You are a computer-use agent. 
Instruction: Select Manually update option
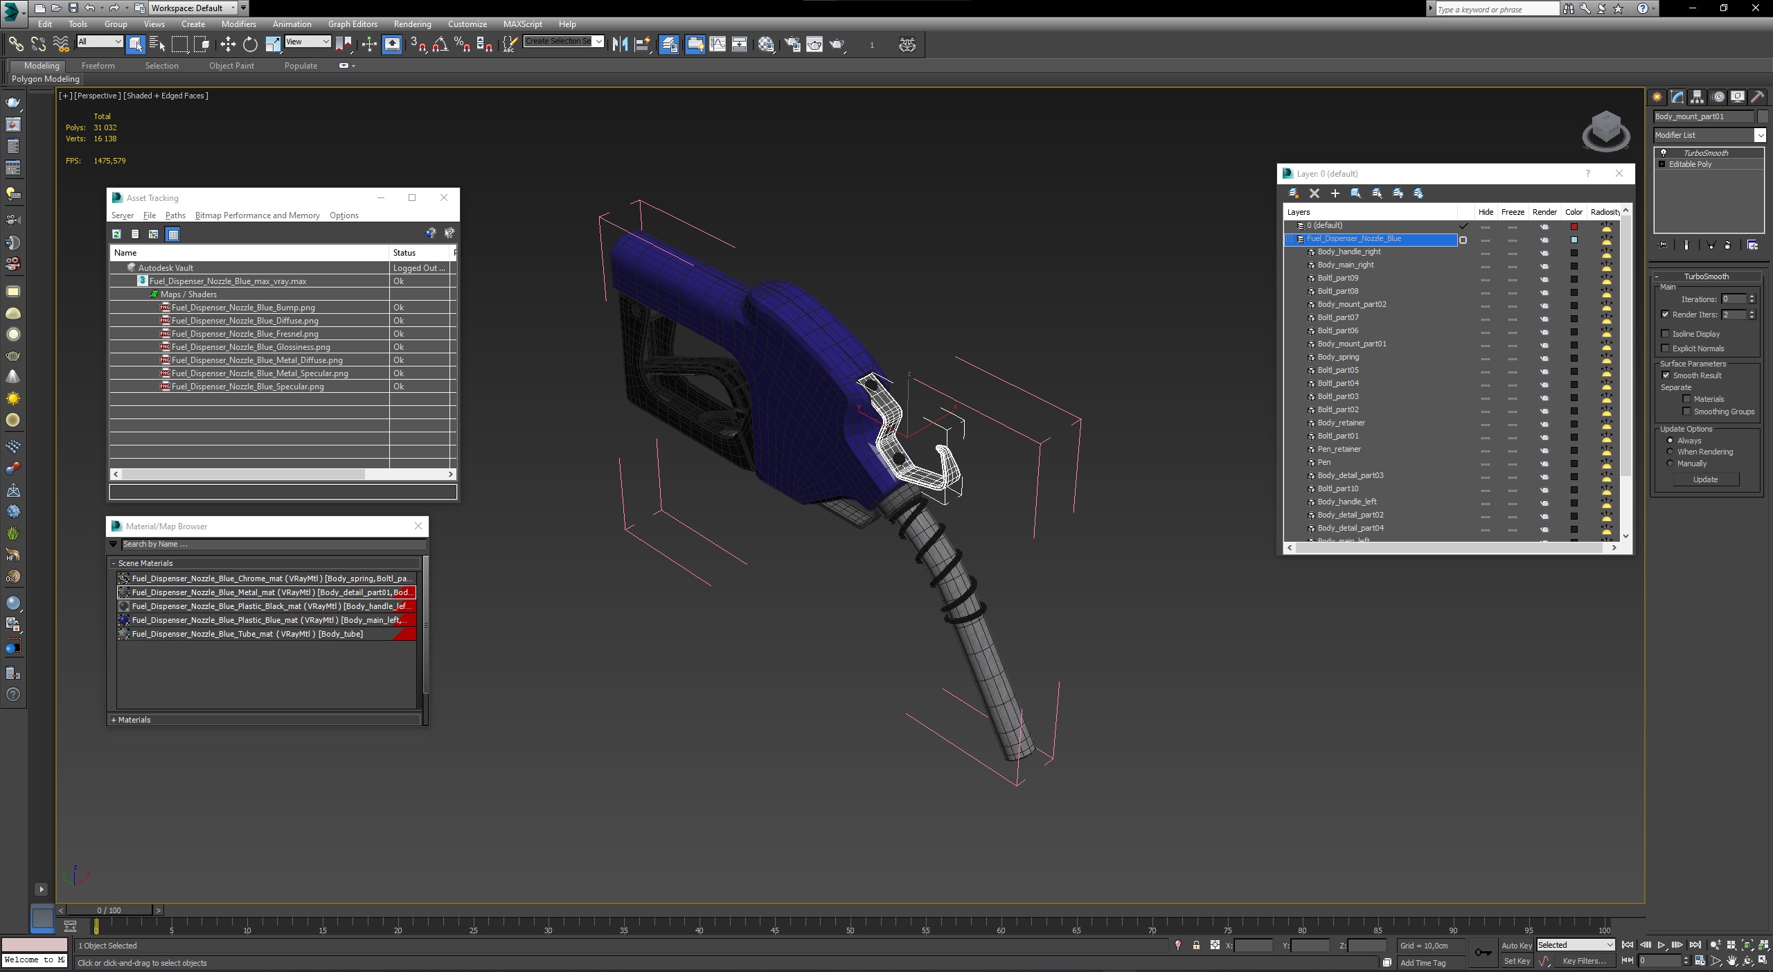tap(1670, 463)
